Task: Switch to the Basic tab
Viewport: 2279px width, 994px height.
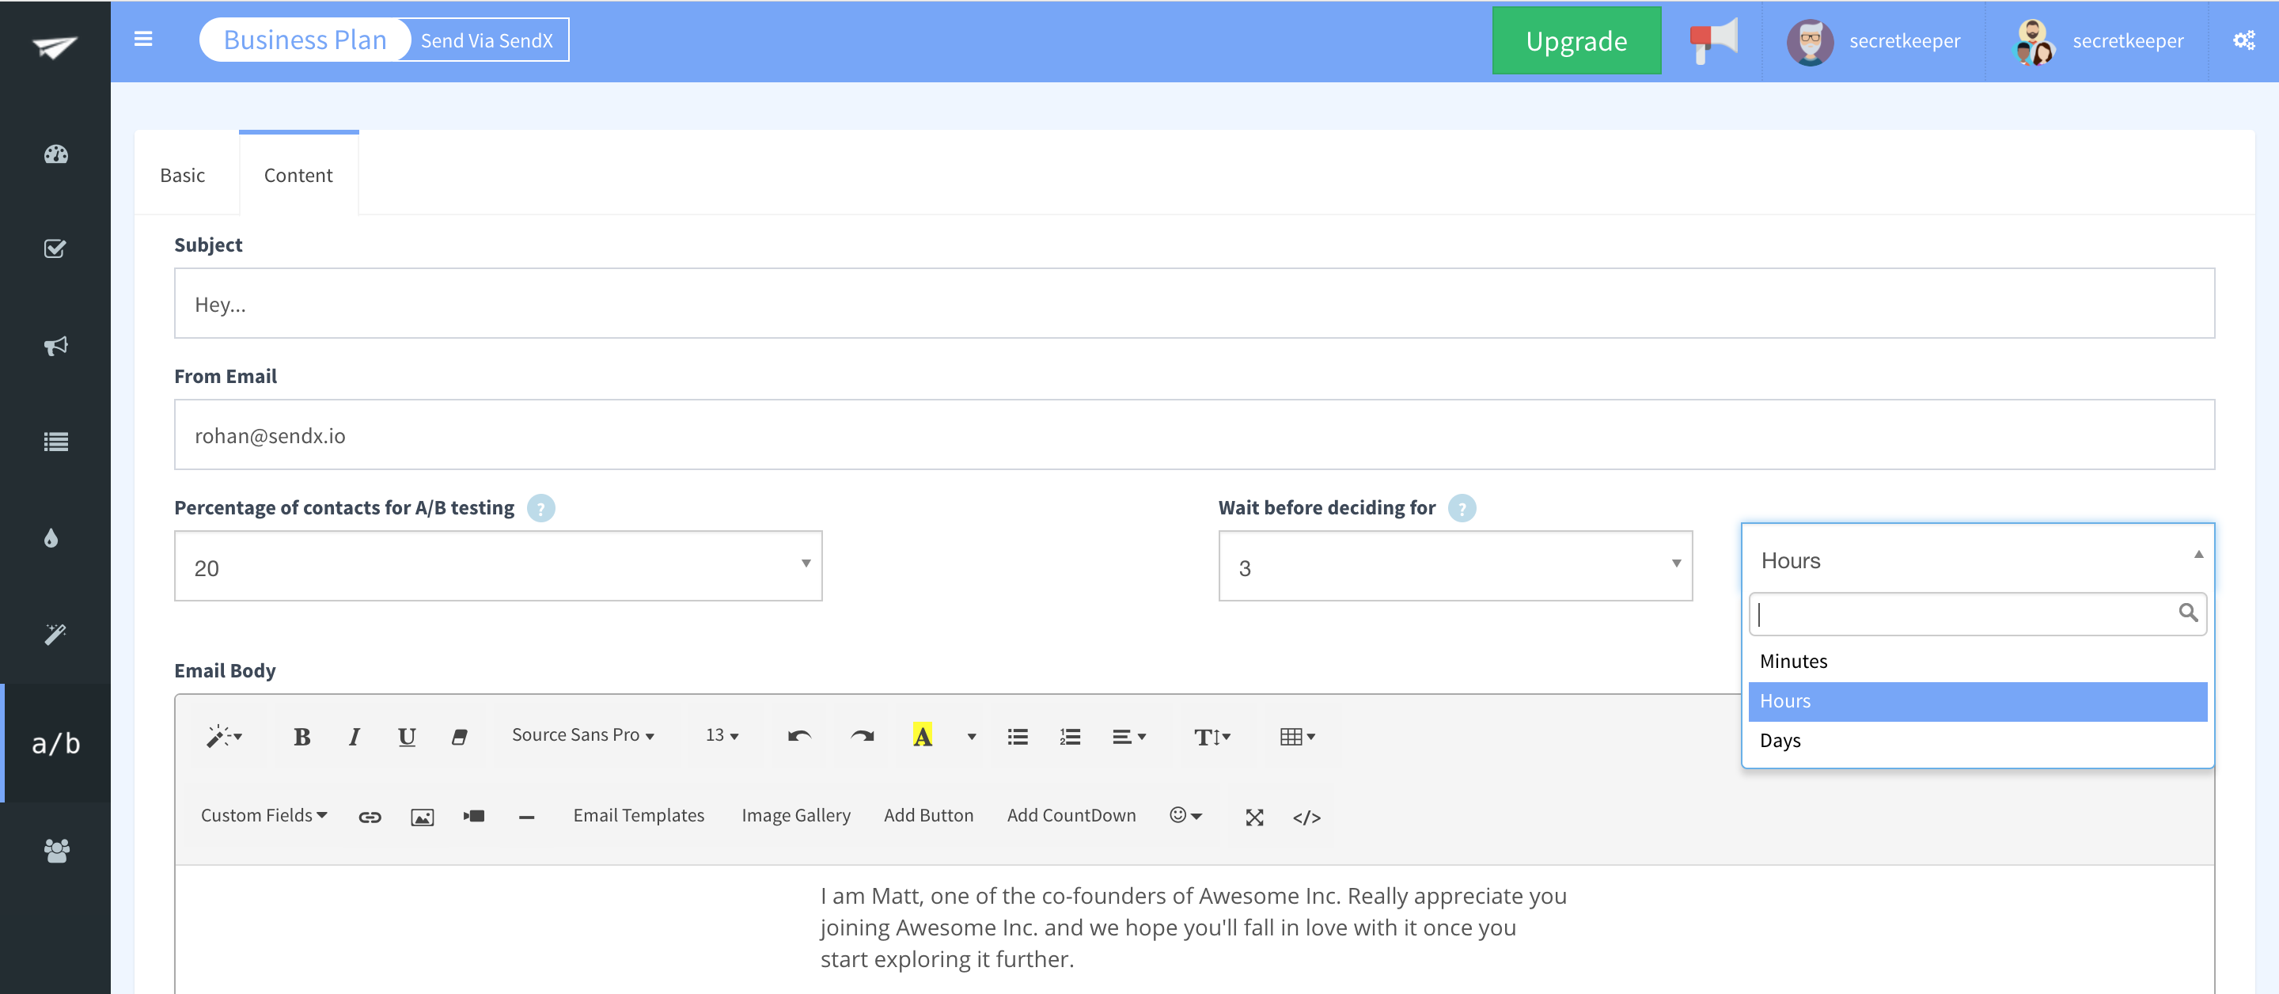Action: point(182,175)
